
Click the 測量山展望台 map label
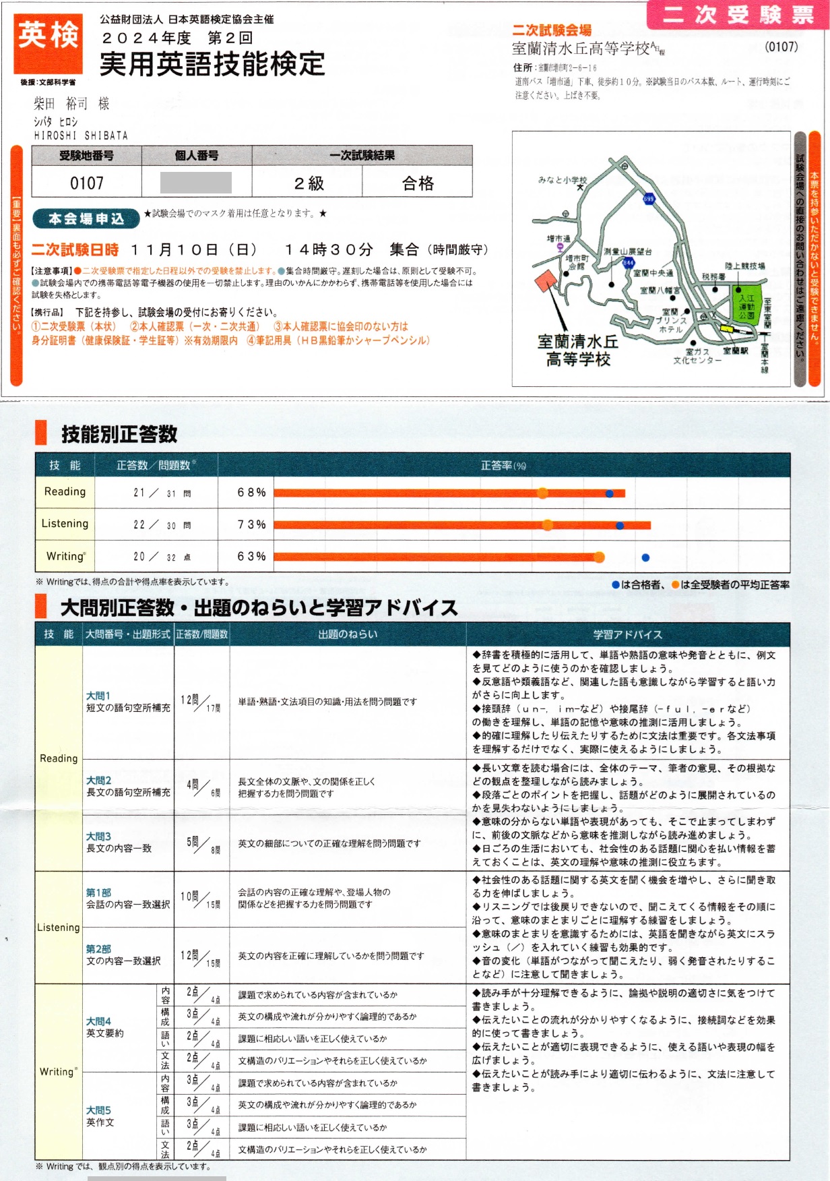(x=628, y=251)
